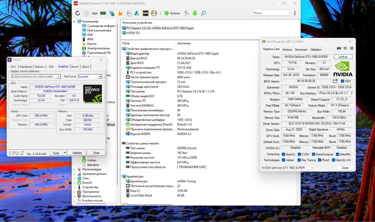Click the Close button in CPU-Z
Screen dimensions: 375x222
(96, 153)
